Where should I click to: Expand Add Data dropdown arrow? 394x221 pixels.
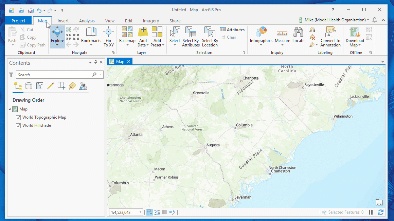click(x=147, y=45)
